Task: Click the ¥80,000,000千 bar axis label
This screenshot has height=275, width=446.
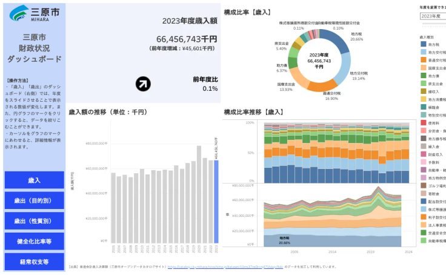Action: tap(97, 144)
